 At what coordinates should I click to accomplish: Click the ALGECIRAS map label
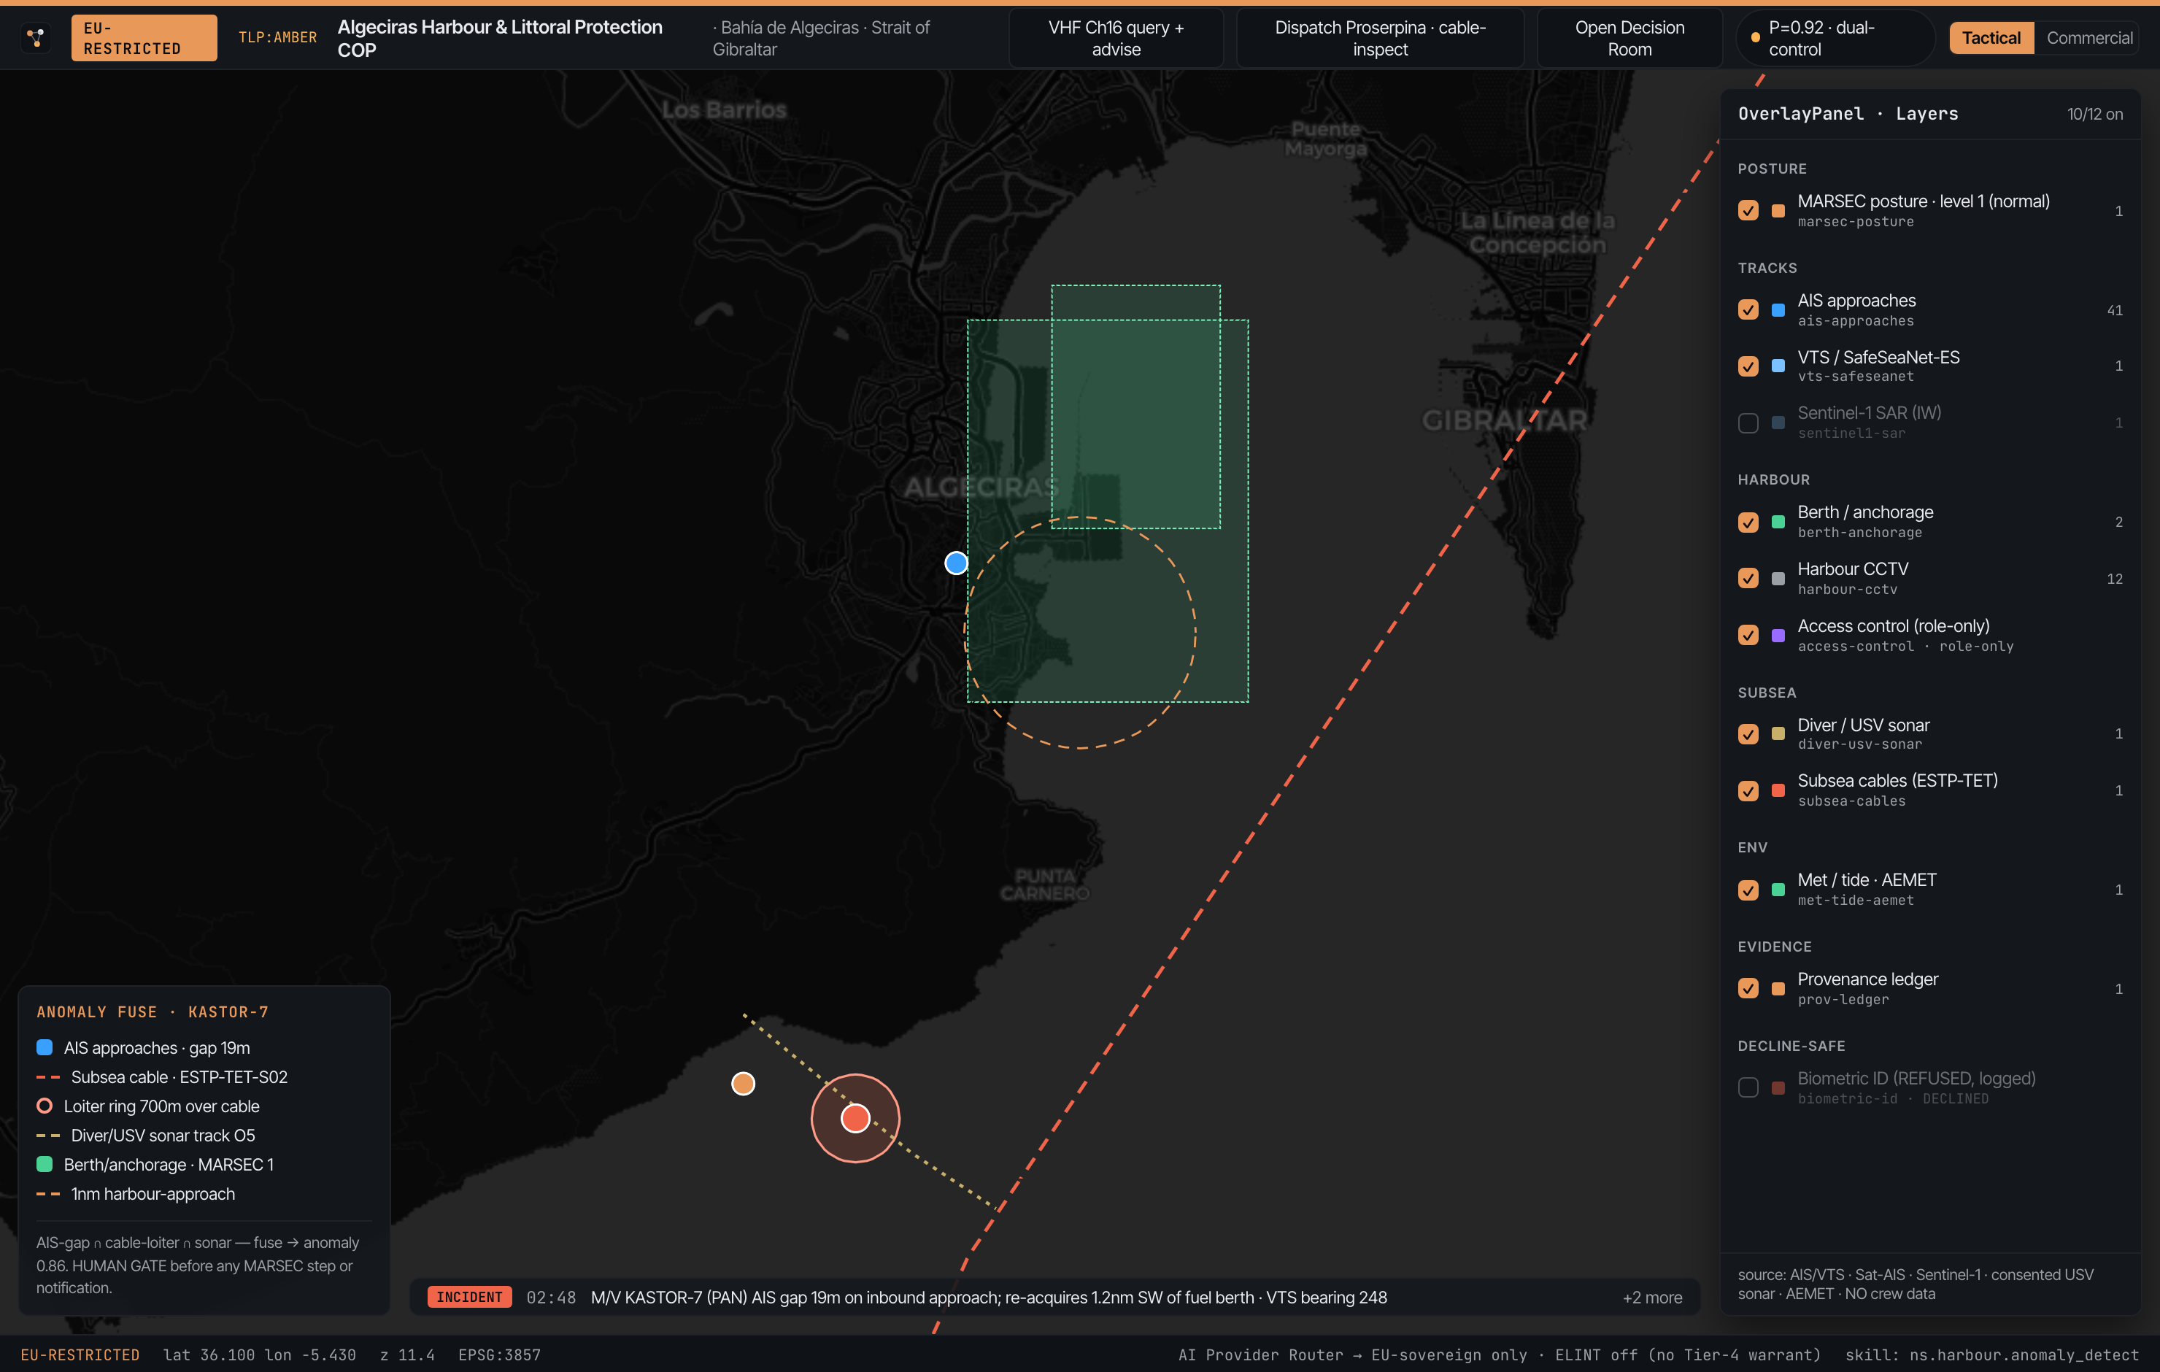point(981,487)
